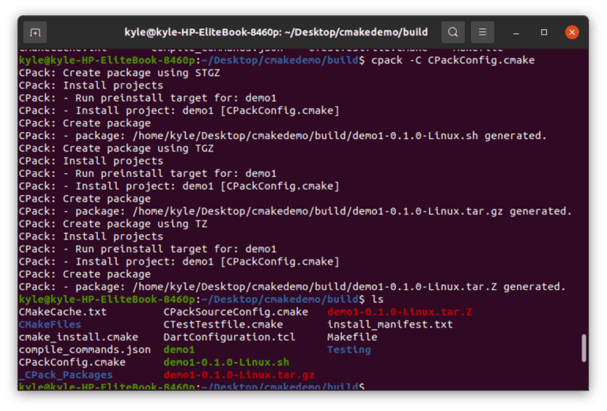This screenshot has height=411, width=607.
Task: Click install_manifest.txt file name
Action: (390, 324)
